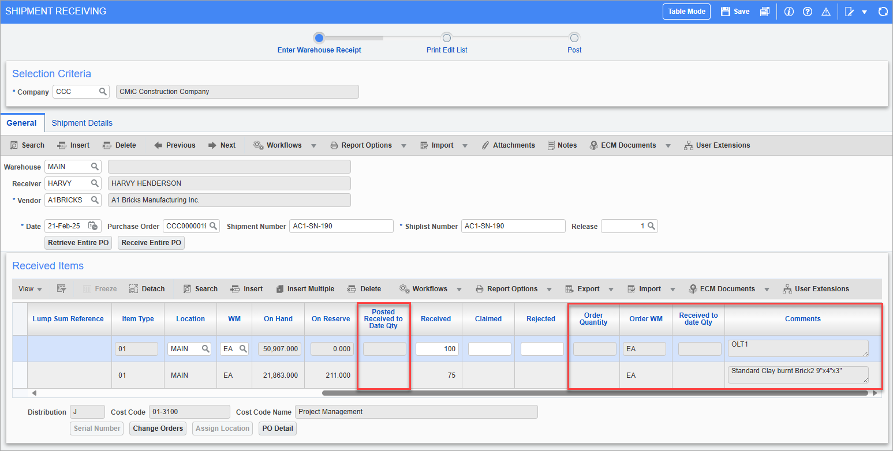Click Delete in the General toolbar
The image size is (893, 451).
point(119,145)
